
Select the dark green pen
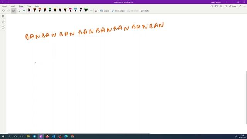click(50, 10)
